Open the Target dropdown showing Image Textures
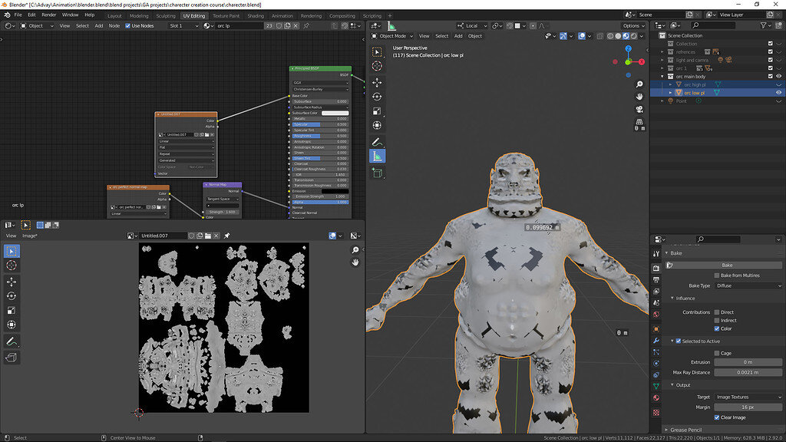This screenshot has width=786, height=442. point(748,397)
